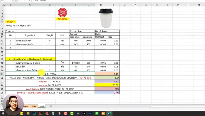
Task: Open the LINE app on the taskbar
Action: pos(97,113)
